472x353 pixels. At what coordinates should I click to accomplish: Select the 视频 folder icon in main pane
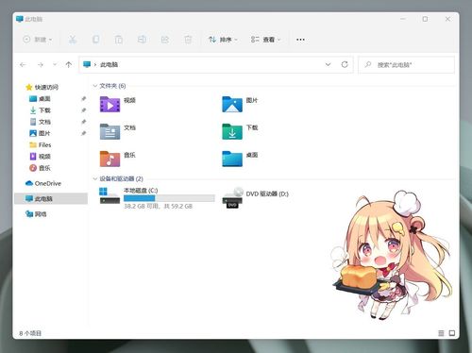coord(110,105)
